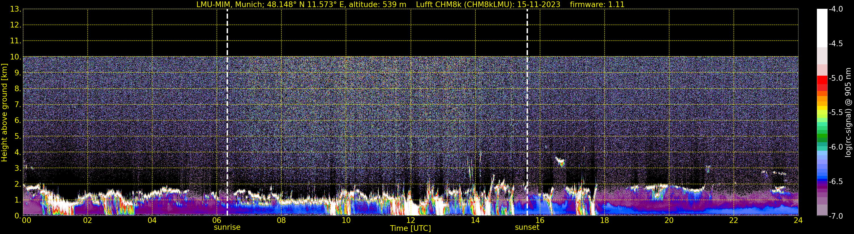Click the time axis tick '08'
The height and width of the screenshot is (234, 854).
282,220
